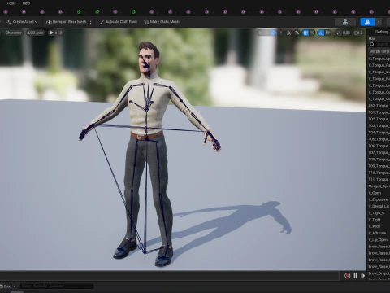
Task: Open Reimport Base Mesh options dots
Action: 91,22
